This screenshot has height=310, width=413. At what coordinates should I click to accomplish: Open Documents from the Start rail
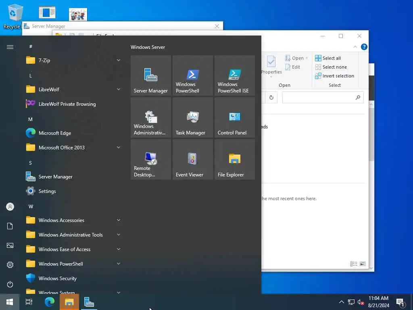[10, 226]
